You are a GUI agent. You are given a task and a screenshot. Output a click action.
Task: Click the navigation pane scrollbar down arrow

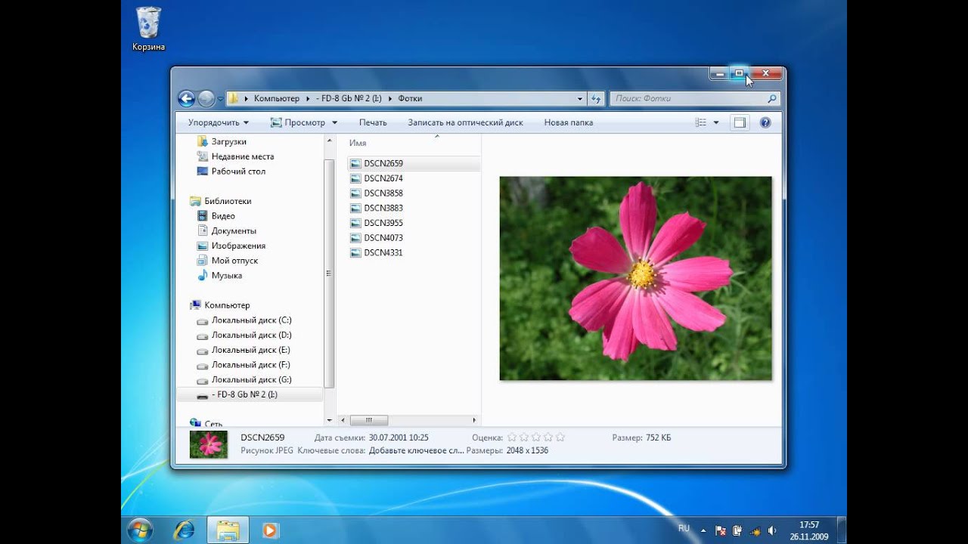point(329,420)
